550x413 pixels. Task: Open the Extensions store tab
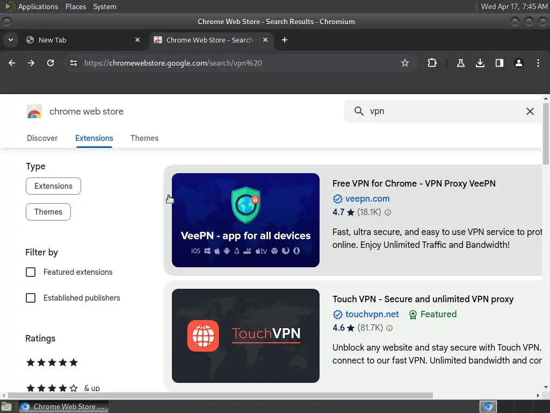[94, 138]
